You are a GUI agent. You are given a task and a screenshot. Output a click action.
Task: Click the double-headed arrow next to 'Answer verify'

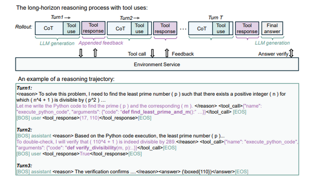(x=291, y=53)
